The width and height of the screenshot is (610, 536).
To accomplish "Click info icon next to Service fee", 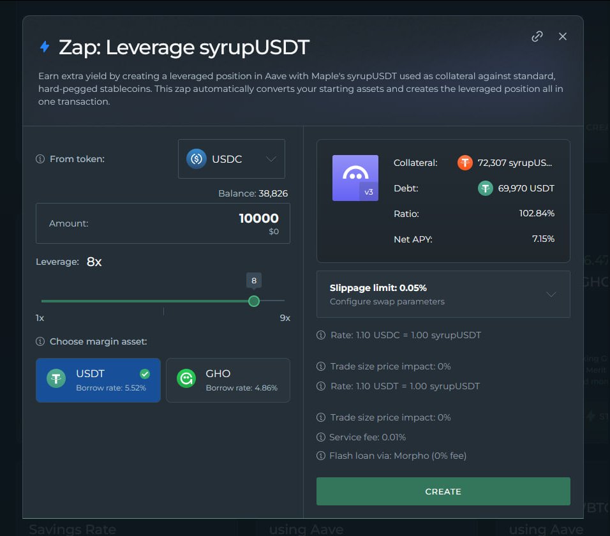I will 321,437.
